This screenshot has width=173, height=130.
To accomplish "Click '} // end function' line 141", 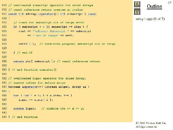I will click(x=23, y=117).
